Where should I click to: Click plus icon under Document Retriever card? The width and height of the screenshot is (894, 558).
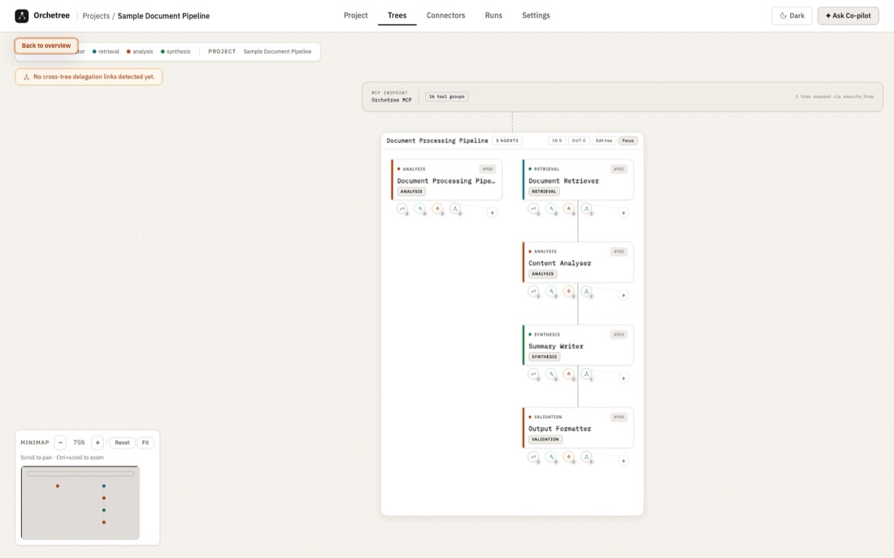point(623,213)
